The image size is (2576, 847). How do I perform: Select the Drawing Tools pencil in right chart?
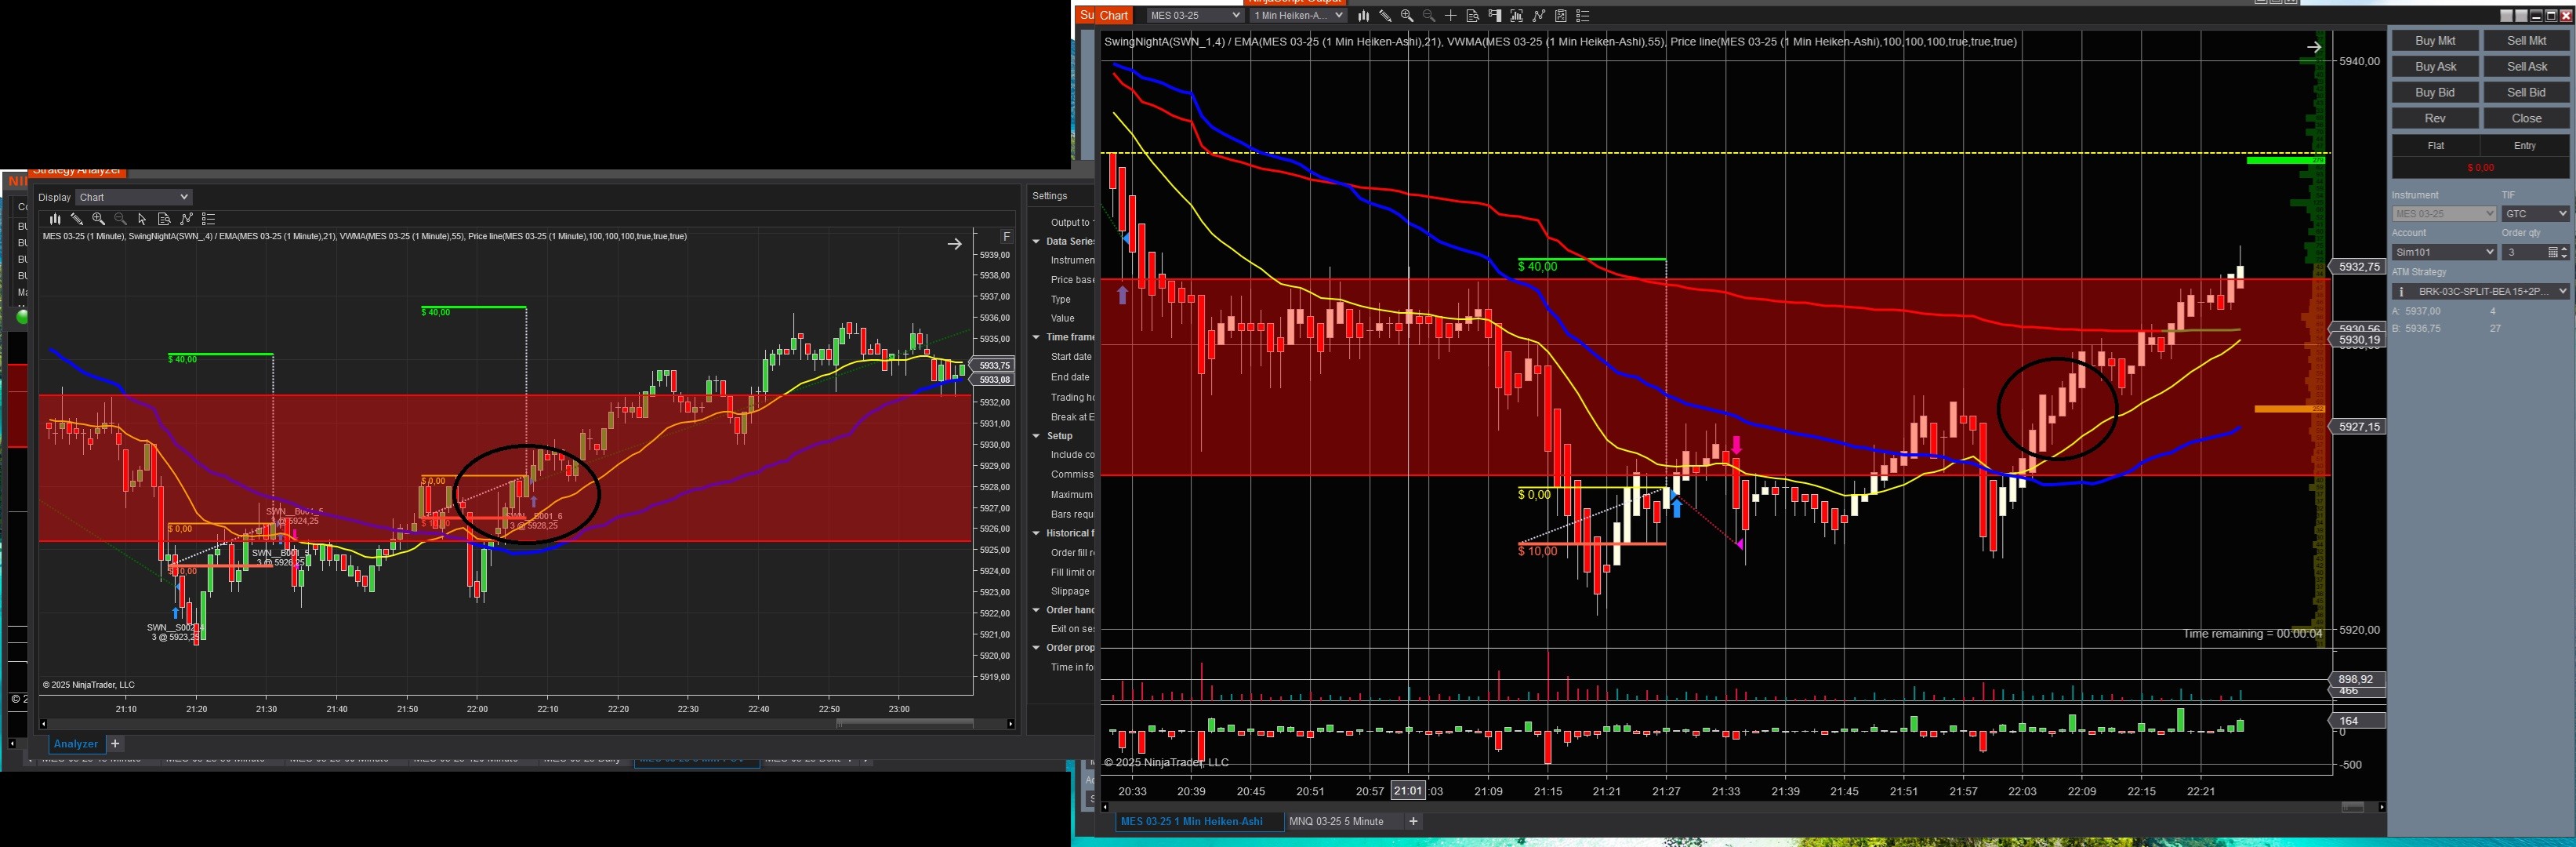(x=1385, y=16)
